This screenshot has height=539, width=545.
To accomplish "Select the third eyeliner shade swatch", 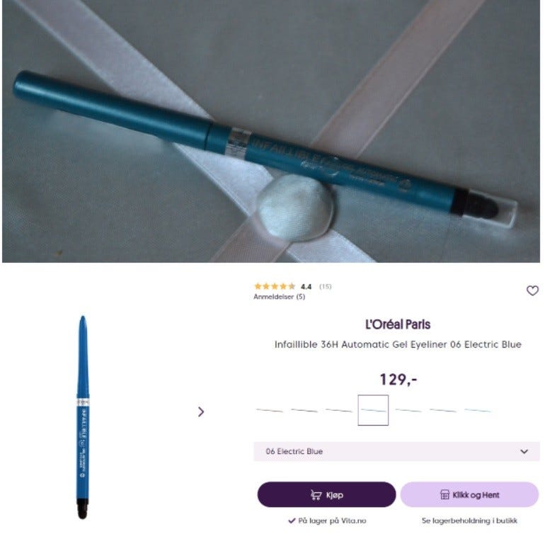I will point(338,410).
